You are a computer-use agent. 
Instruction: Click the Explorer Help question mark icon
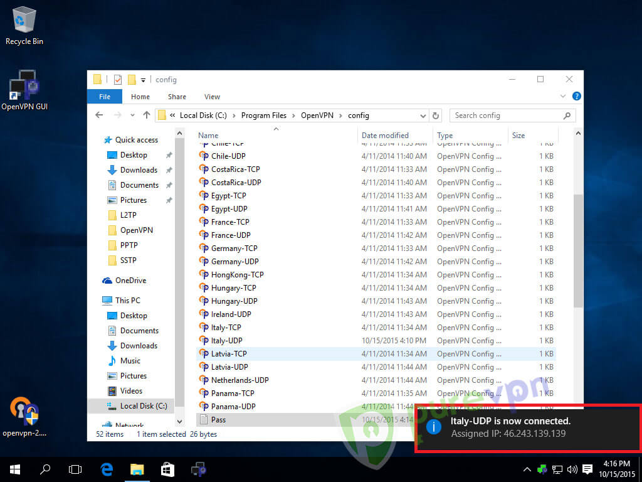tap(577, 96)
